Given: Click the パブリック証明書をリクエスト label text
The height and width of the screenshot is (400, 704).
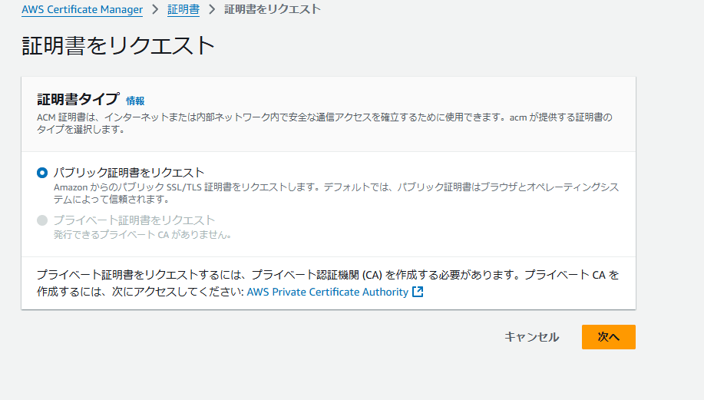Looking at the screenshot, I should (x=129, y=173).
